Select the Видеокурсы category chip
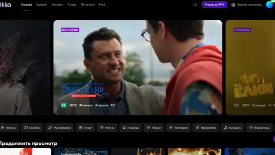 (x=260, y=128)
